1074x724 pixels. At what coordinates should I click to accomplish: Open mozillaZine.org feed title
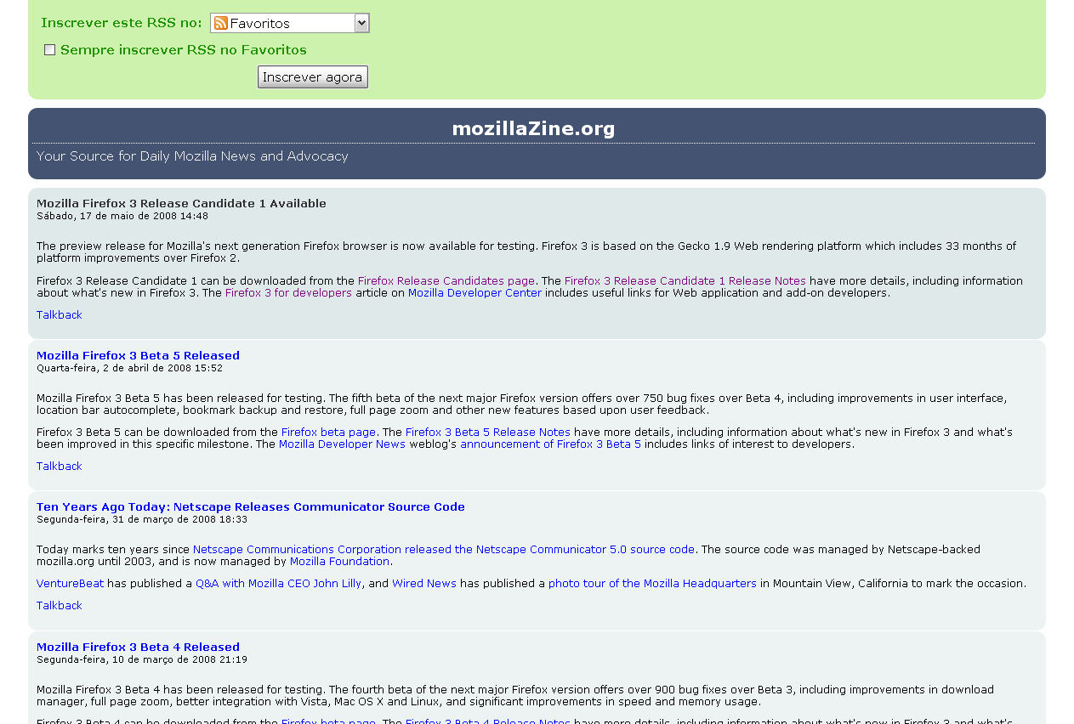(x=533, y=128)
